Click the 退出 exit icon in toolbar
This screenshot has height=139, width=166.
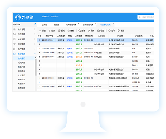[x=119, y=31]
